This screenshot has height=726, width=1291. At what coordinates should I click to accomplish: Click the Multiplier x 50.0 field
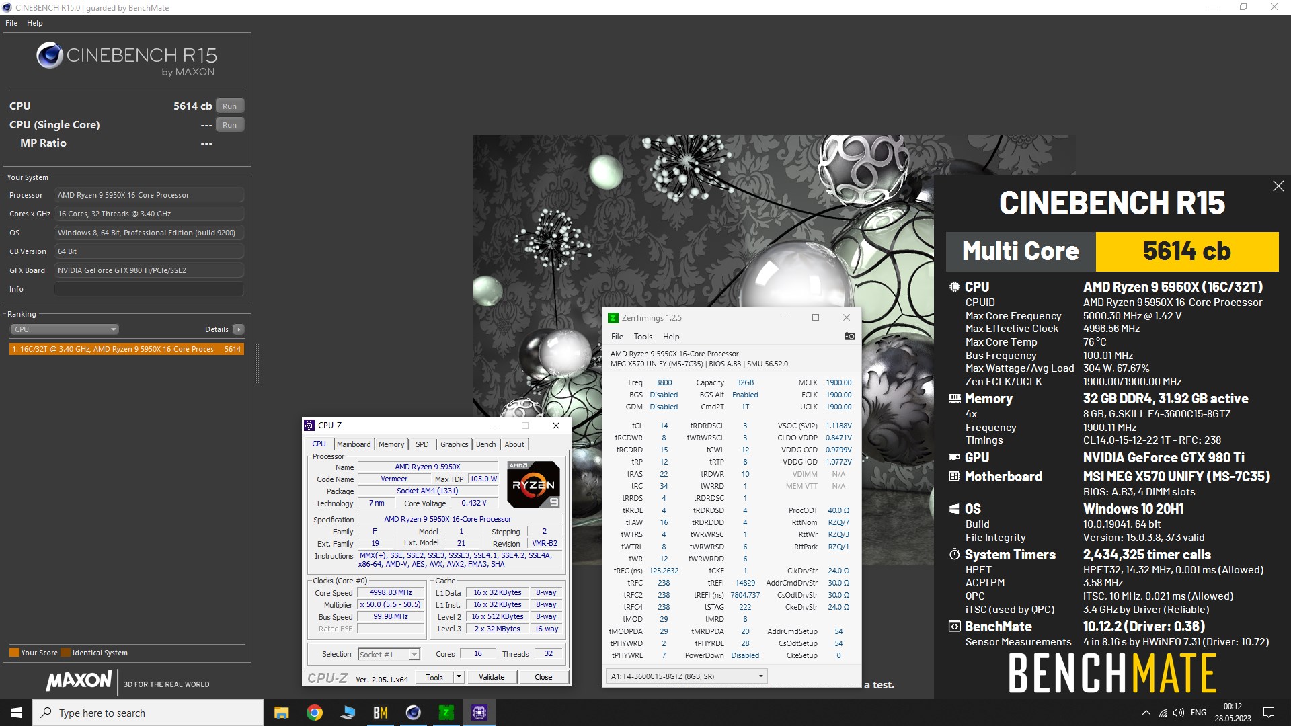click(391, 605)
